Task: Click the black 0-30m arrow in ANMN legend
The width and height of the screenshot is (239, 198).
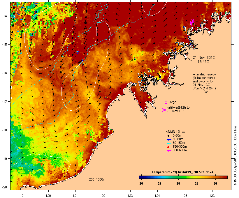Action: [x=169, y=136]
